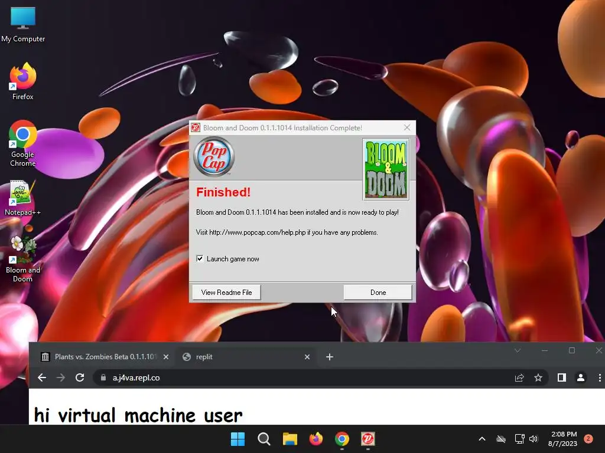Close the Plants vs. Zombies Beta tab
605x453 pixels.
[166, 357]
